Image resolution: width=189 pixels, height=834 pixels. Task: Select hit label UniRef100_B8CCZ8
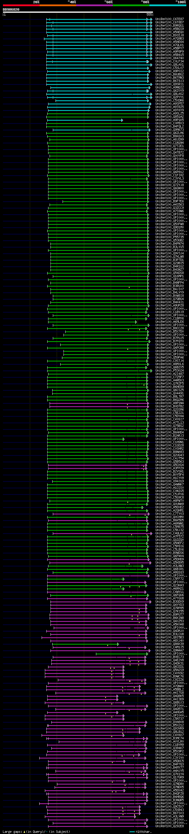[x=170, y=328]
